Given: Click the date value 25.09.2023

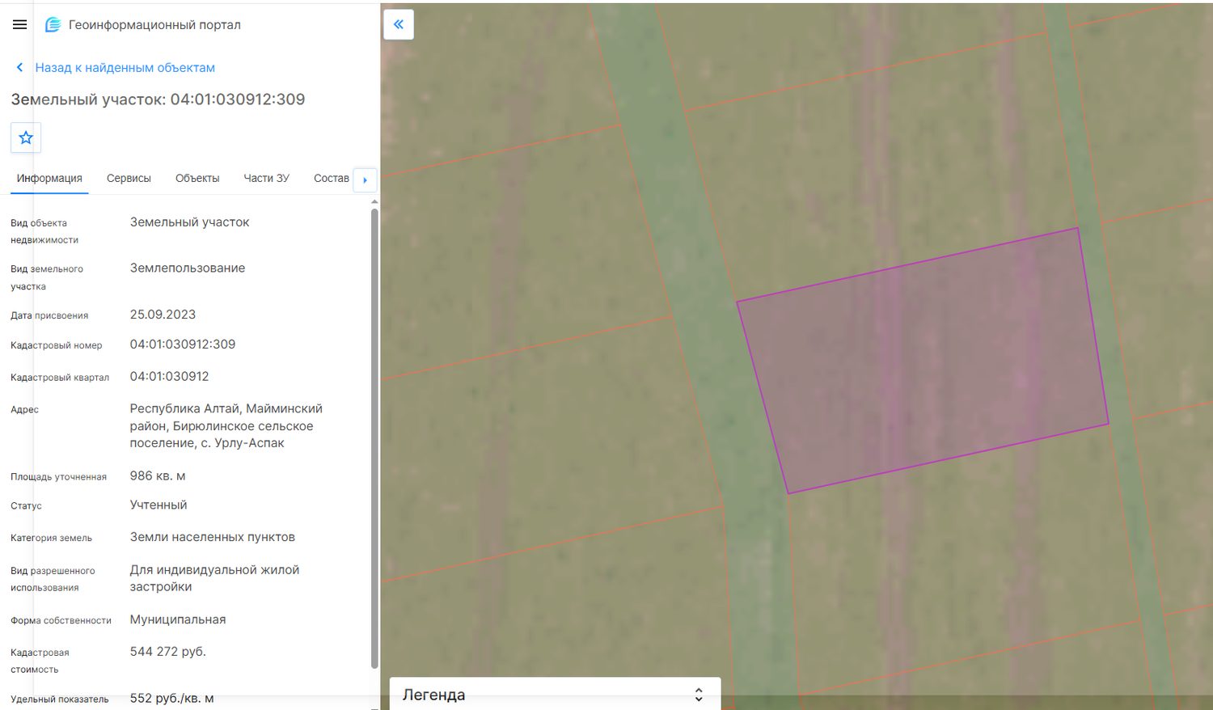Looking at the screenshot, I should point(163,315).
